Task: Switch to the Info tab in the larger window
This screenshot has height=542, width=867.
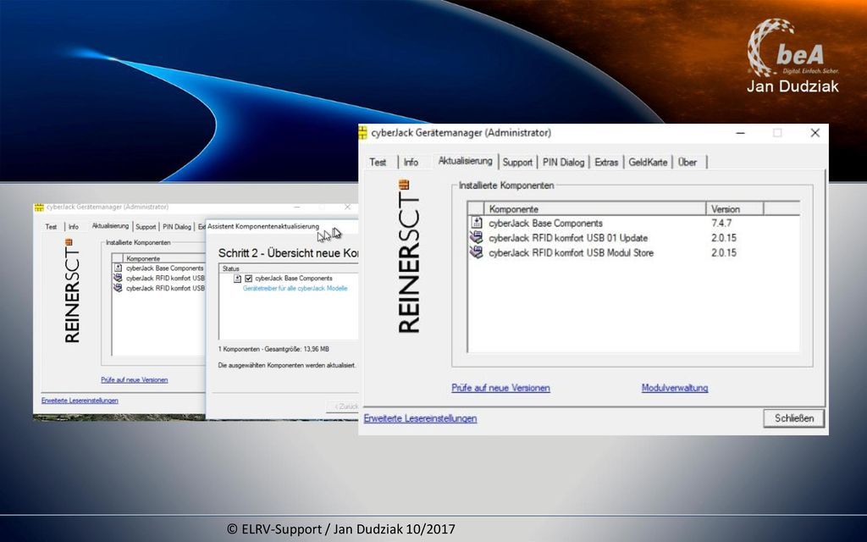Action: tap(411, 162)
